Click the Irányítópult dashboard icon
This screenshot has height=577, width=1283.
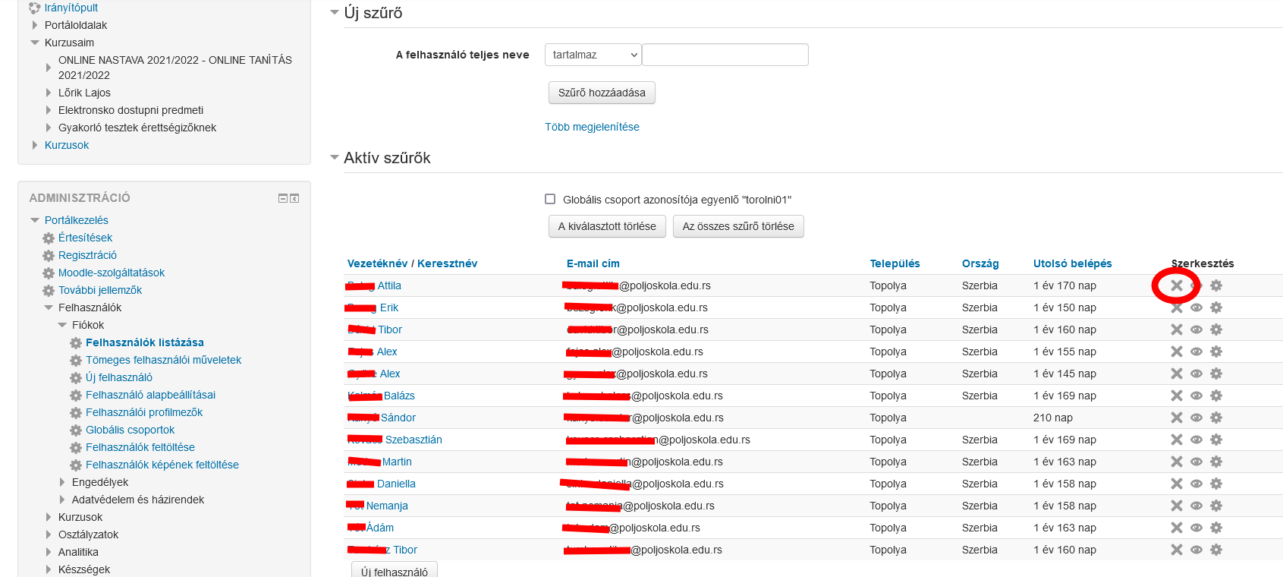(x=34, y=8)
